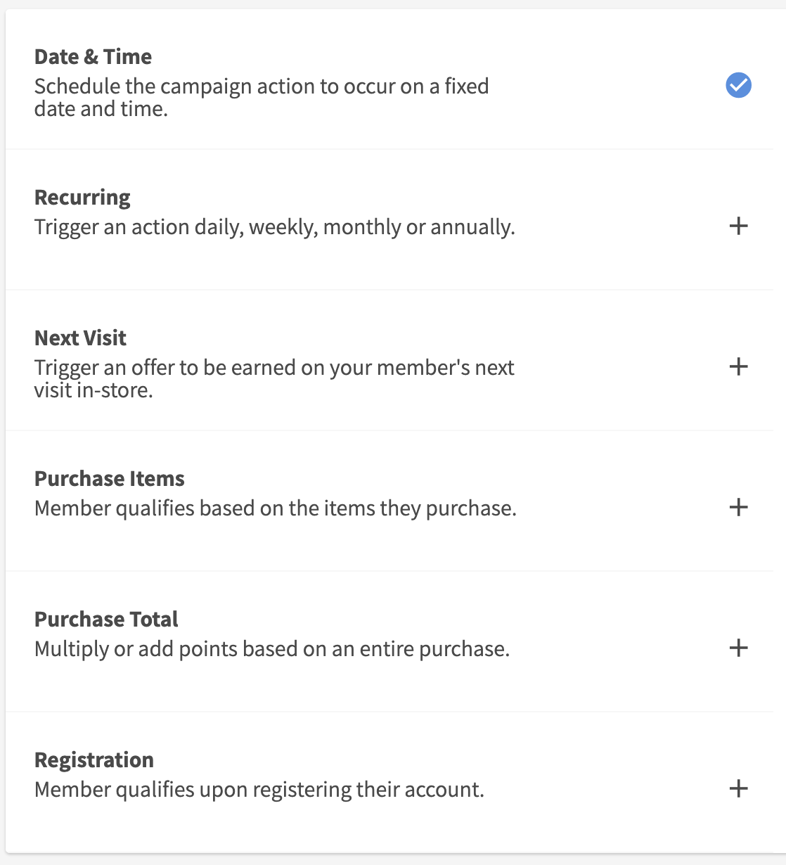Click 'Trigger an action daily, weekly' description

point(274,227)
